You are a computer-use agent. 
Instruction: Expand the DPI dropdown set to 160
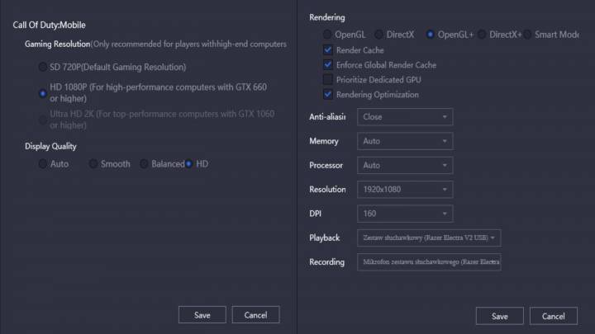(x=405, y=214)
